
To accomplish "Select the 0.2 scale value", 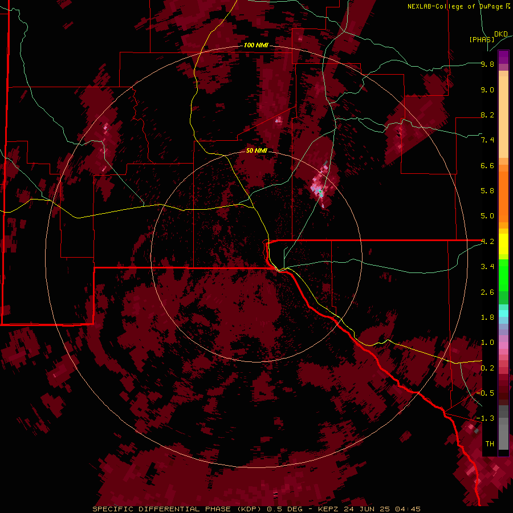I will [x=487, y=368].
